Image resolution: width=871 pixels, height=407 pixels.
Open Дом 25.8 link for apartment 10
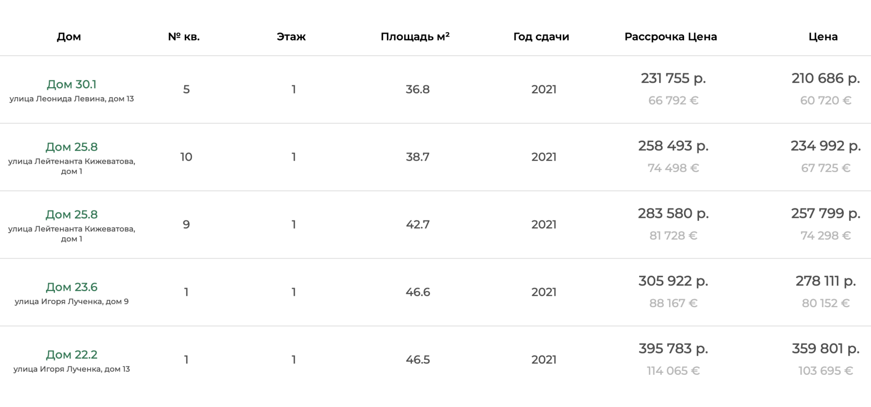click(x=72, y=147)
